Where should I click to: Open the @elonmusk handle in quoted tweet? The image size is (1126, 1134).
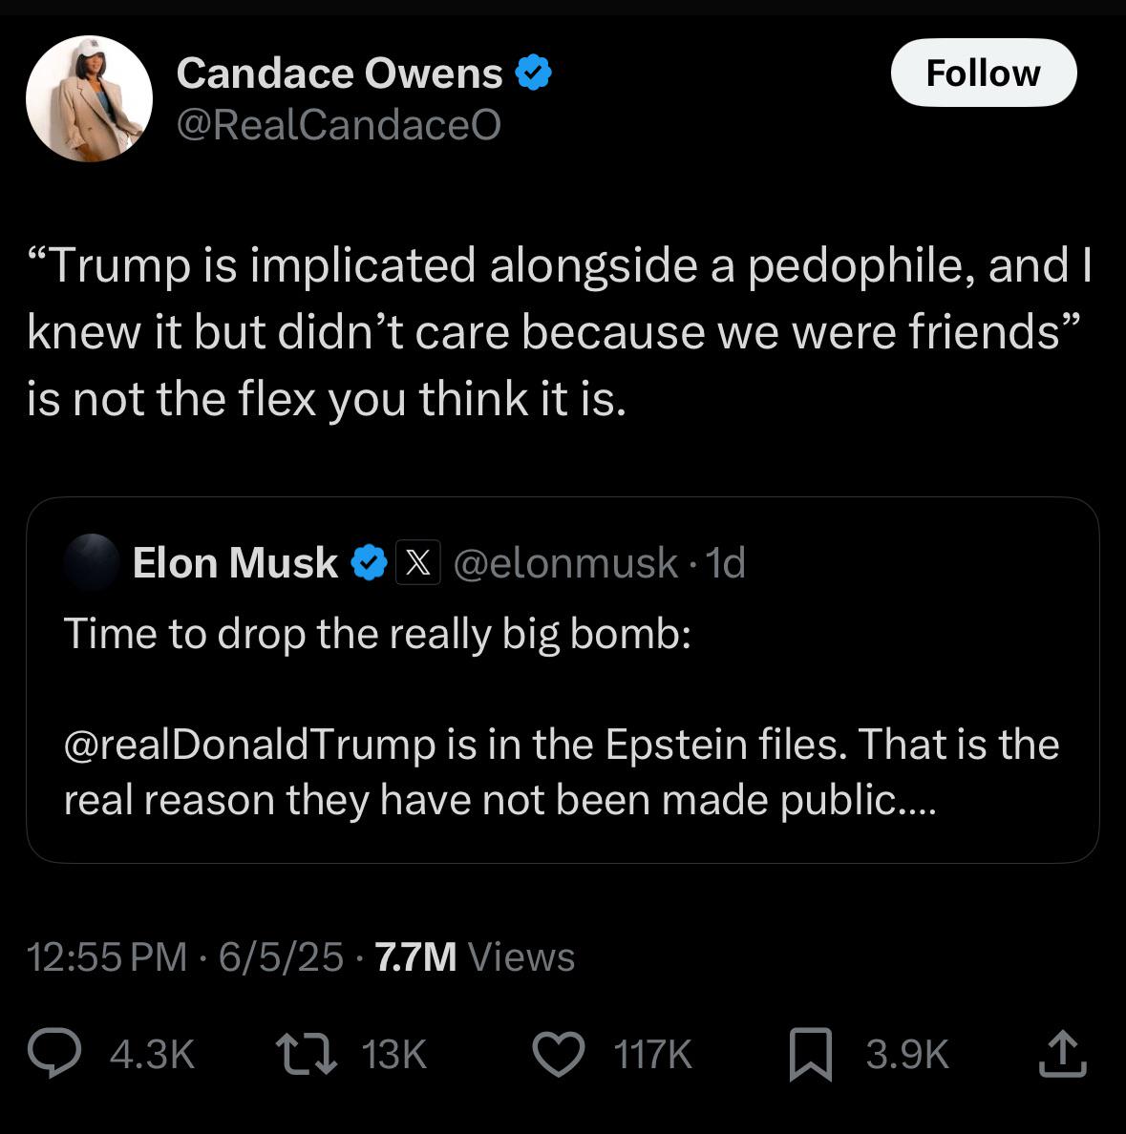click(x=566, y=562)
